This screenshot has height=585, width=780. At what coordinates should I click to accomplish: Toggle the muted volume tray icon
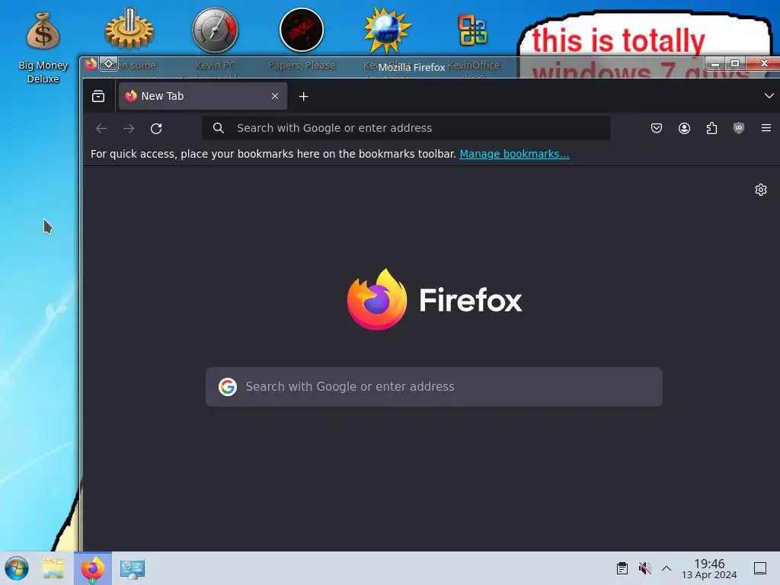(644, 568)
